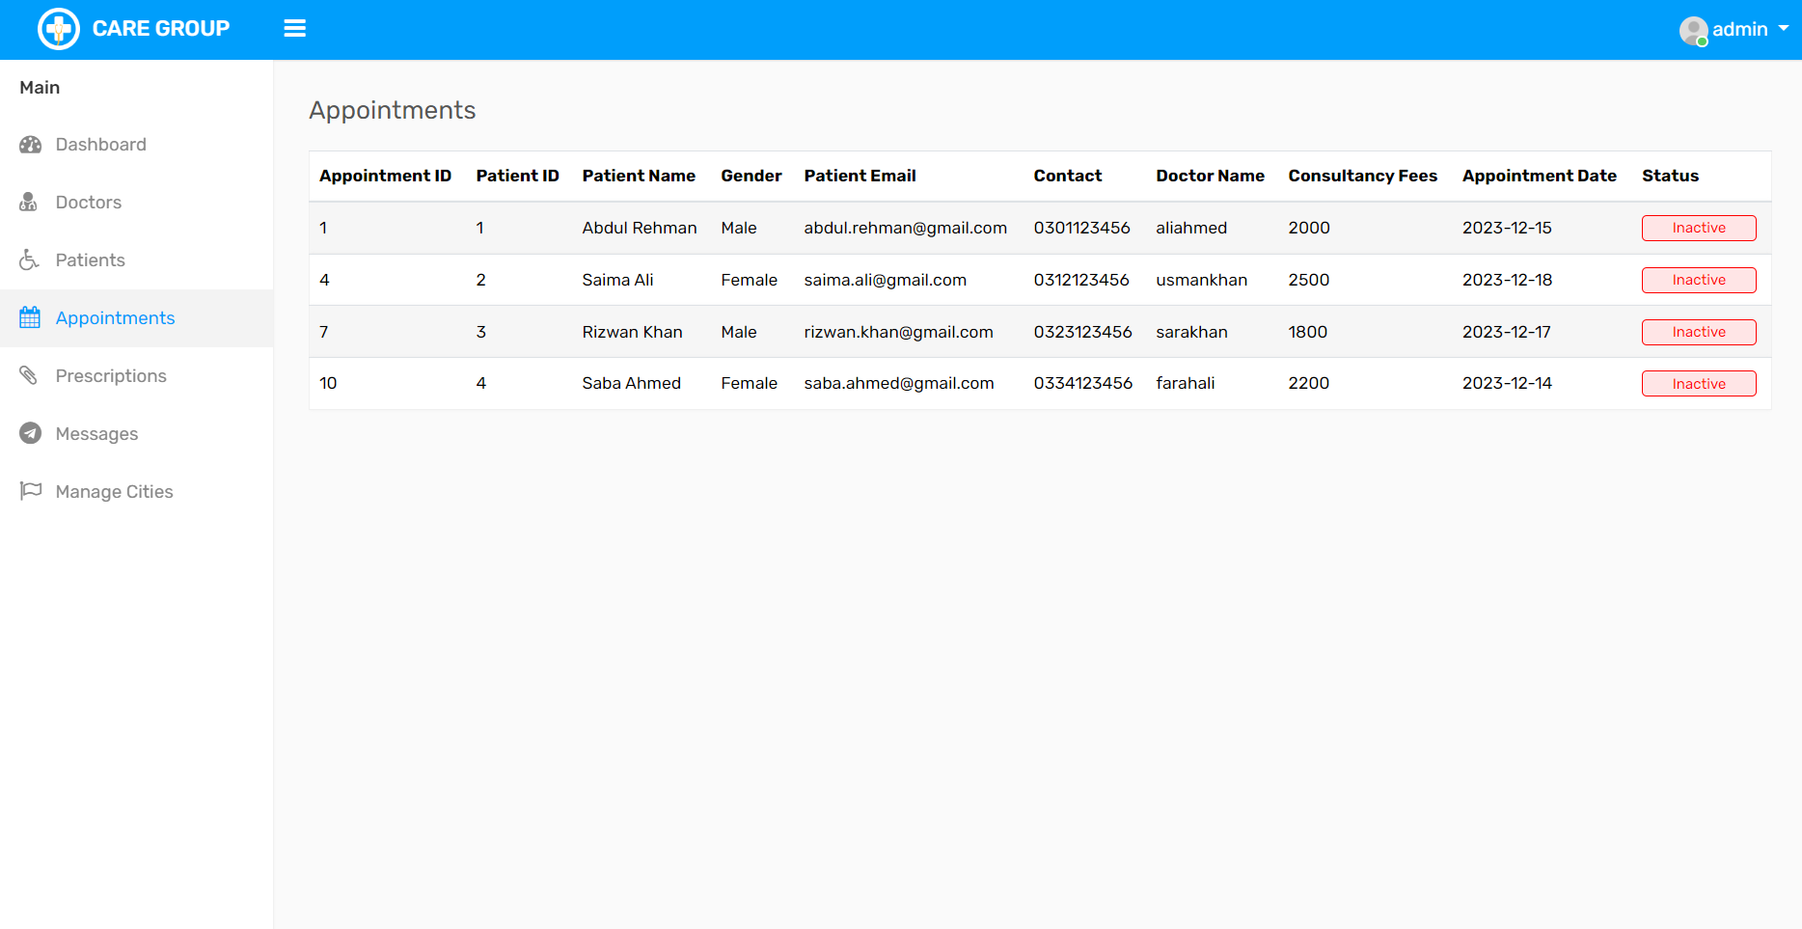Select the Appointment Date column header
The height and width of the screenshot is (929, 1802).
(1539, 176)
